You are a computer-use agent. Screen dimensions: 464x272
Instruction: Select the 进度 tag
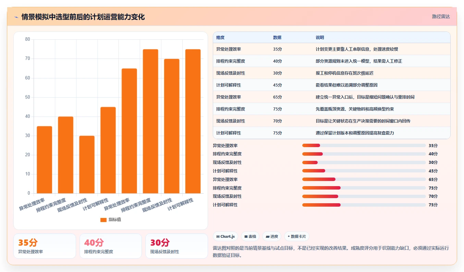272,236
